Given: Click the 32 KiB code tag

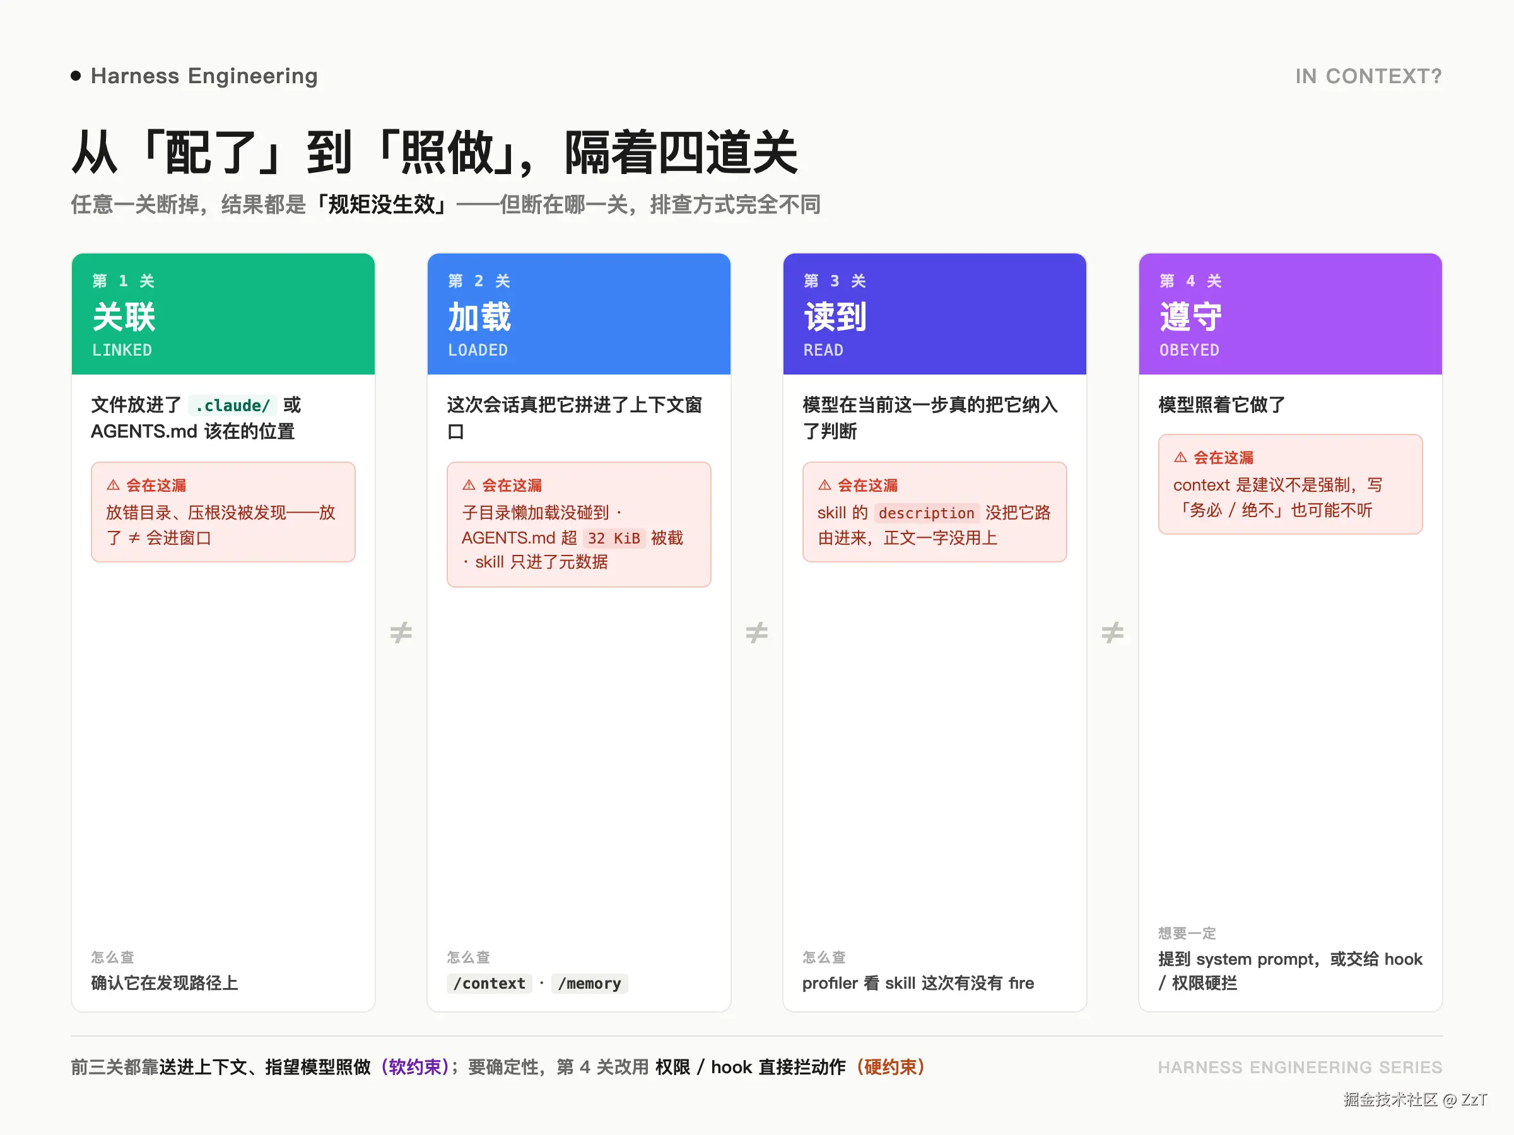Looking at the screenshot, I should coord(614,538).
